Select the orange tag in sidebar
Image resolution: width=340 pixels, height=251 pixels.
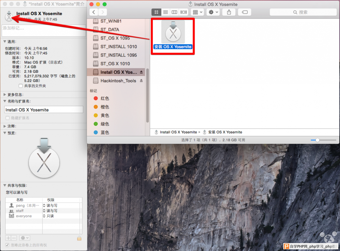[116, 107]
